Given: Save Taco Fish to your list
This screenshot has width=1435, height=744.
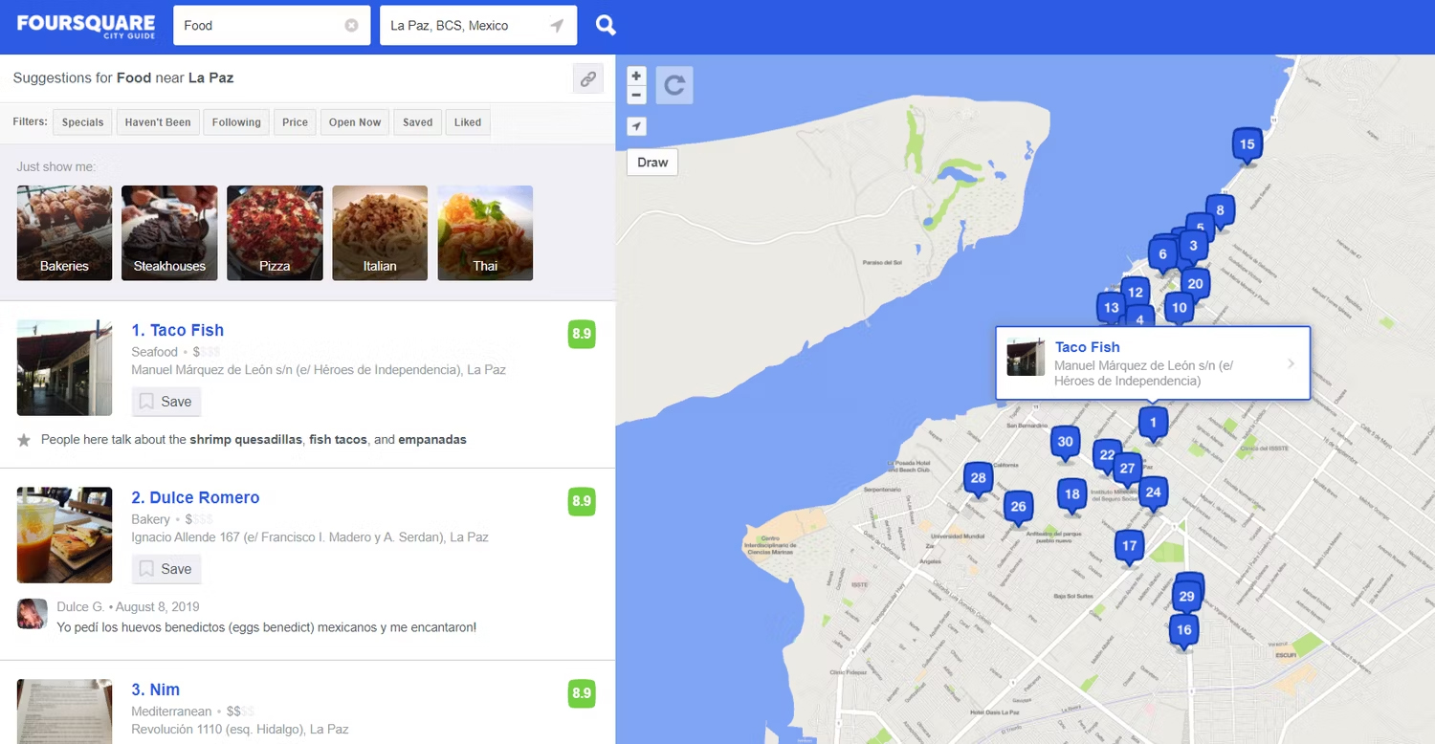Looking at the screenshot, I should (166, 402).
